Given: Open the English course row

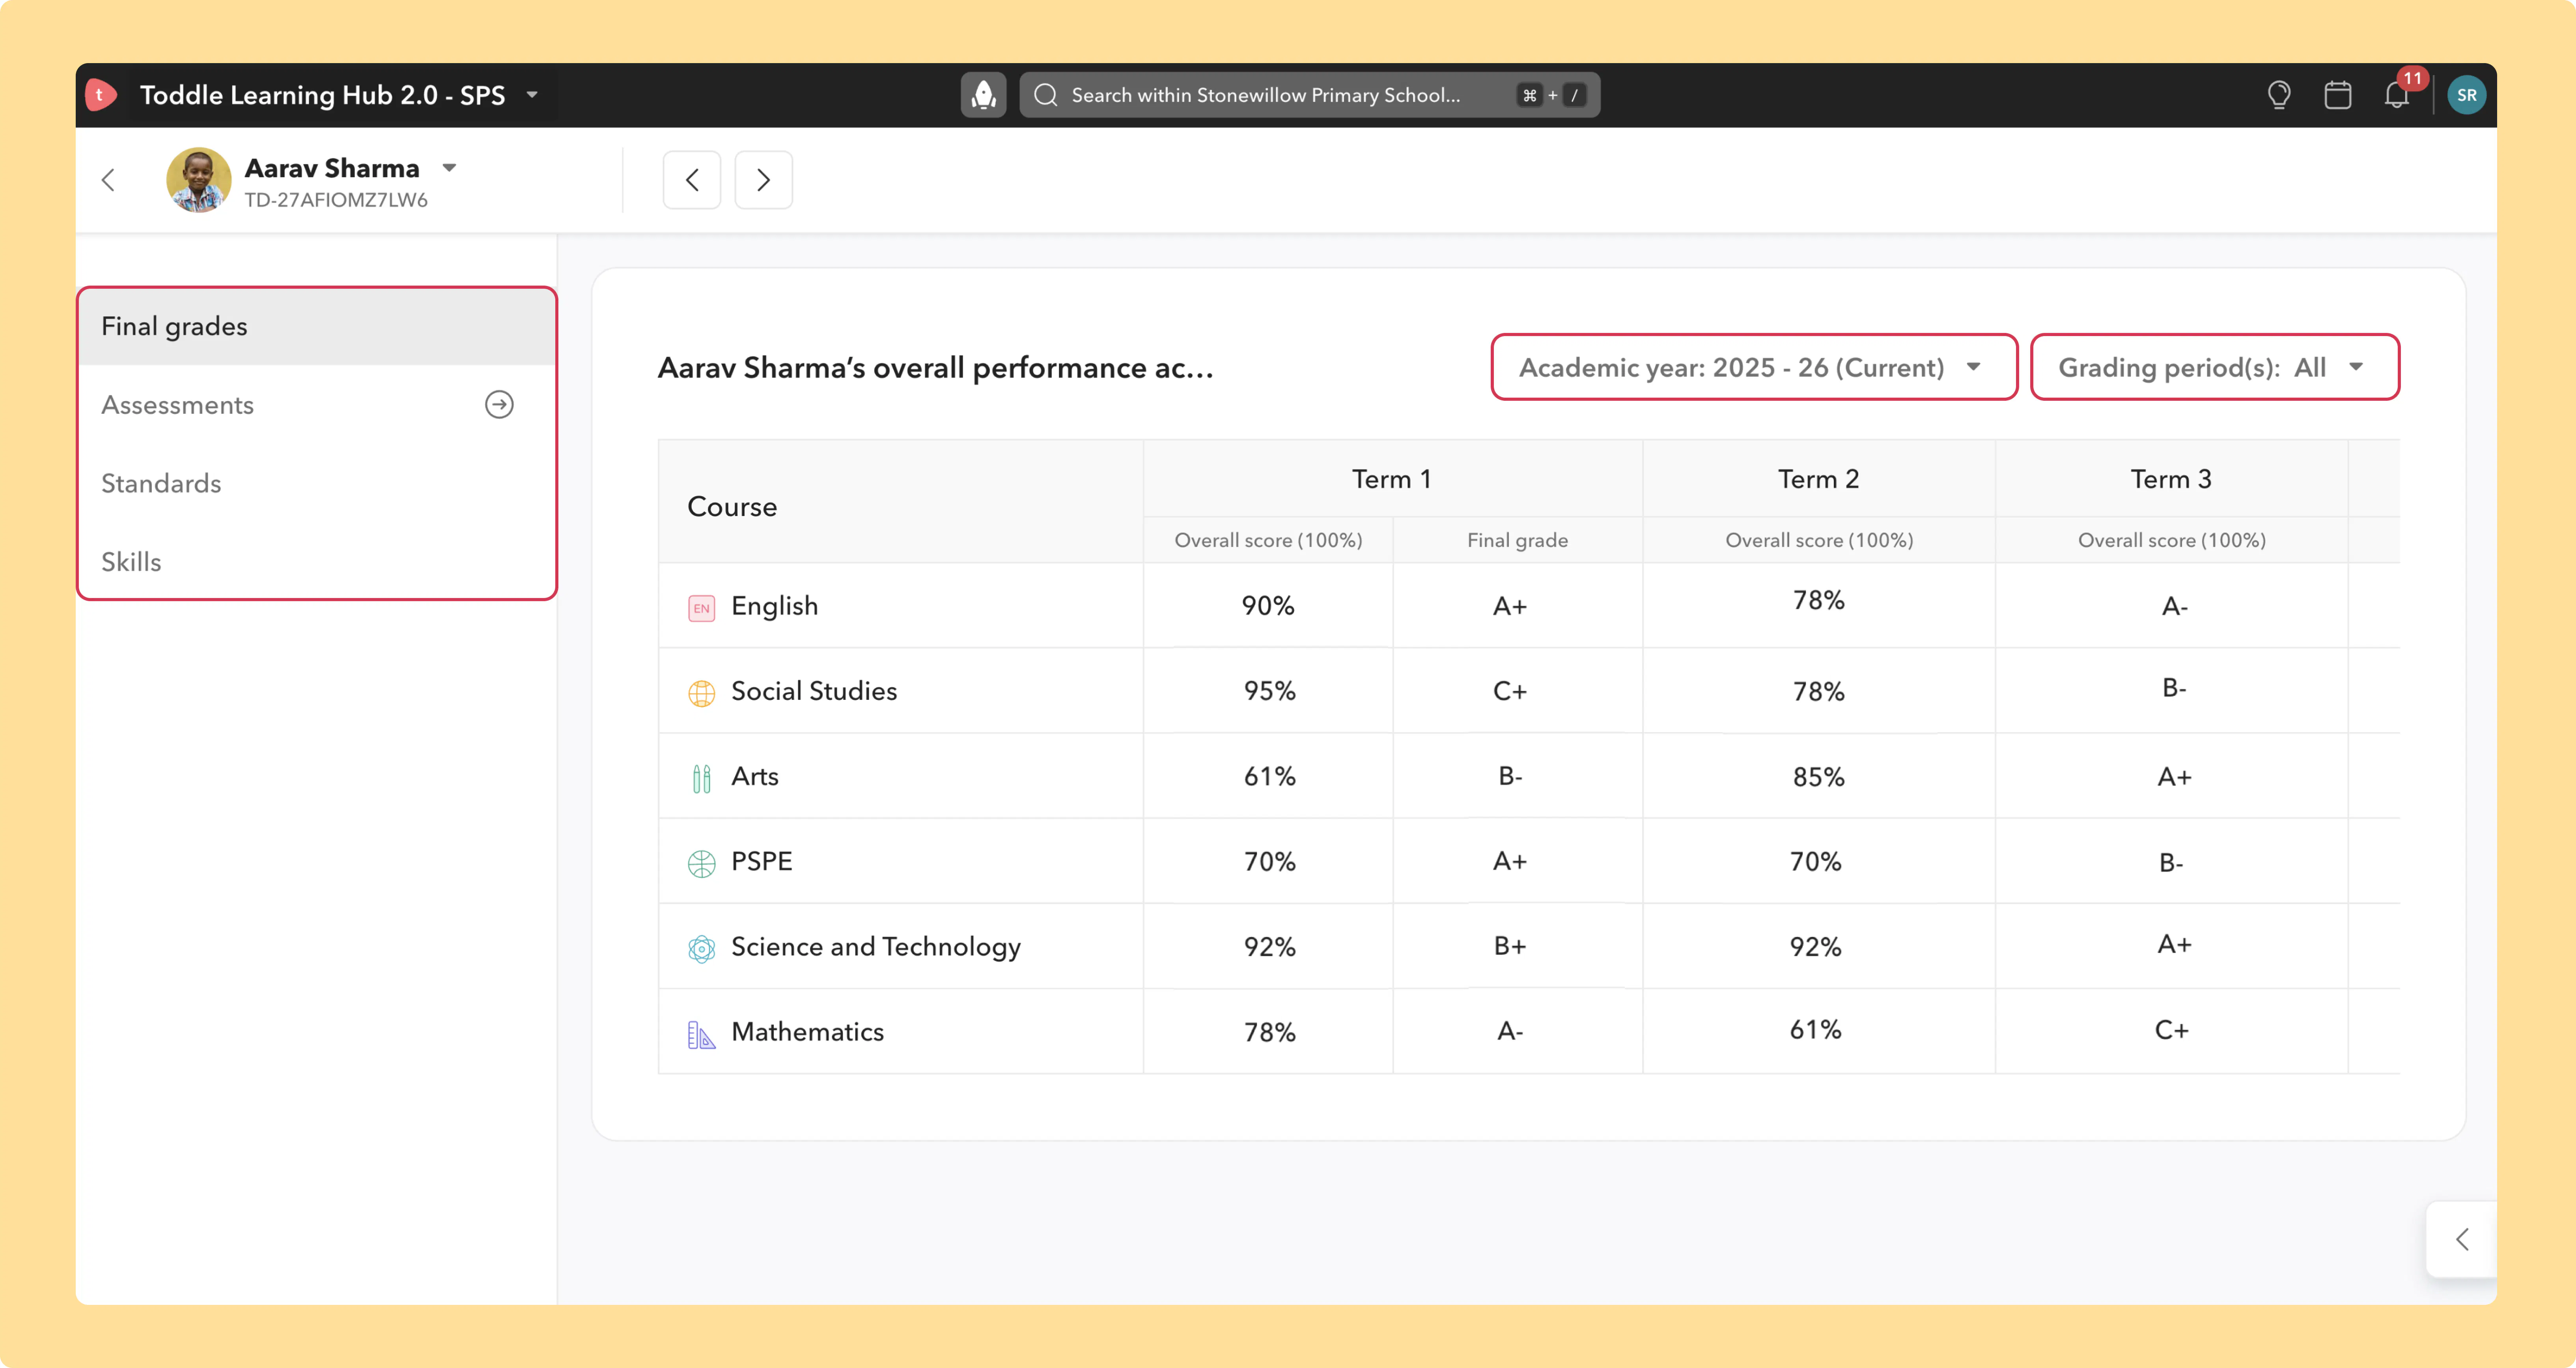Looking at the screenshot, I should tap(1528, 605).
